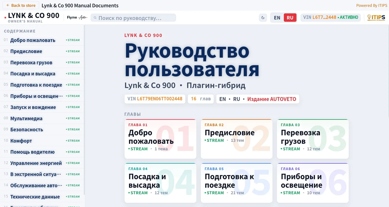Open sidebar chapter Мультимедиа
The width and height of the screenshot is (389, 207).
[42, 118]
